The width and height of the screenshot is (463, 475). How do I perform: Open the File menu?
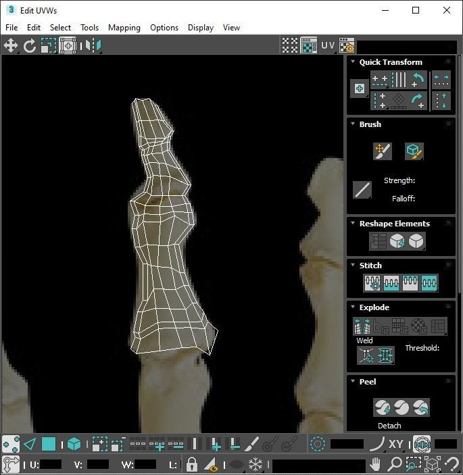(11, 28)
